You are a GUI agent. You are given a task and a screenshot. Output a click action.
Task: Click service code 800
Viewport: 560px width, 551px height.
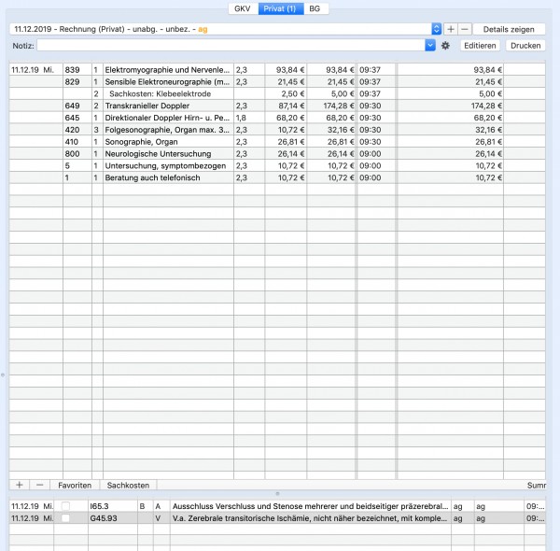point(72,154)
